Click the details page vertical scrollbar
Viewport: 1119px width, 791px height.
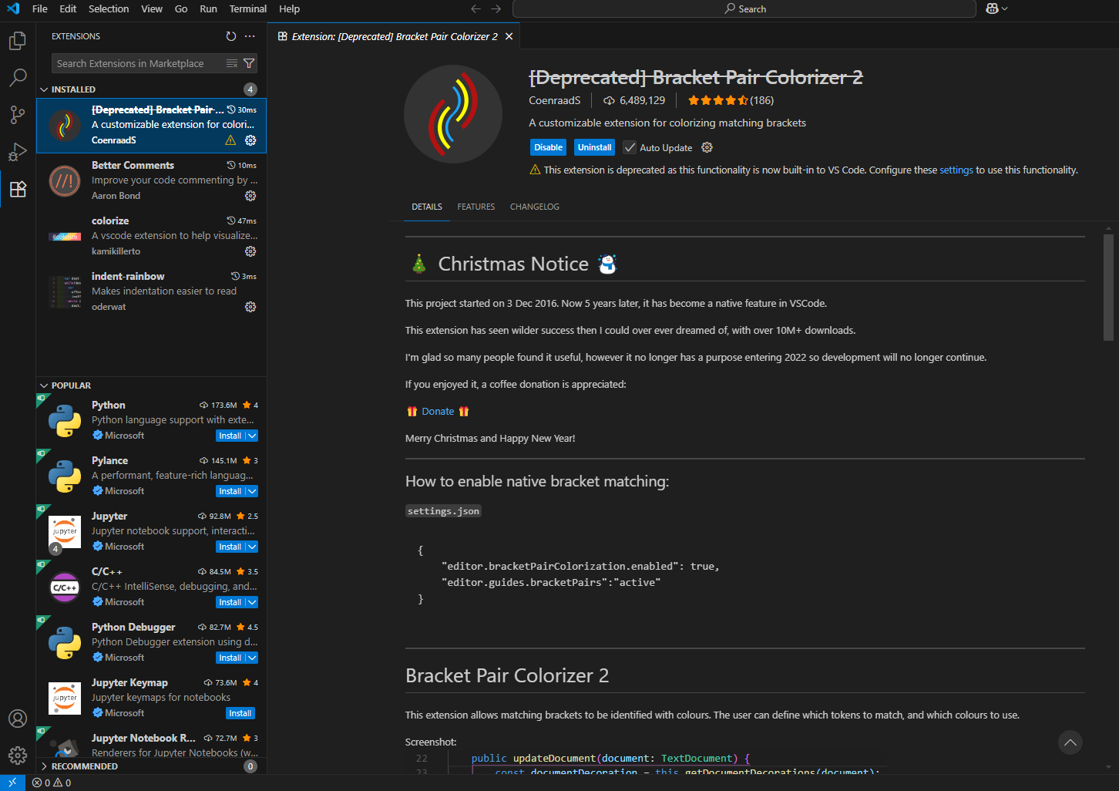[x=1108, y=288]
